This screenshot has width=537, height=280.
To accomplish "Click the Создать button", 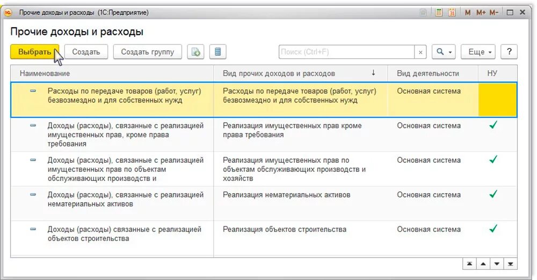I will click(x=86, y=52).
